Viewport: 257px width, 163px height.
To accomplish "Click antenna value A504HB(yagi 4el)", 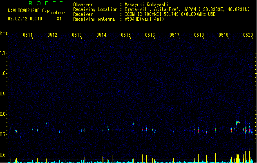I will pos(144,19).
